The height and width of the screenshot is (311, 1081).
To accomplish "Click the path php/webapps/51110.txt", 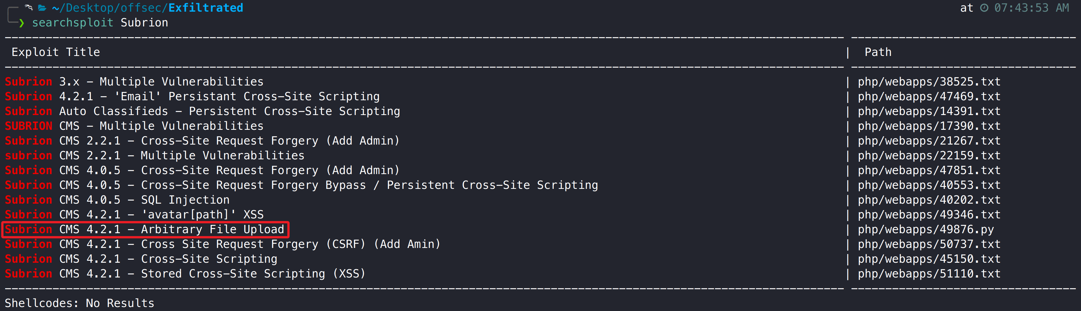I will (929, 274).
